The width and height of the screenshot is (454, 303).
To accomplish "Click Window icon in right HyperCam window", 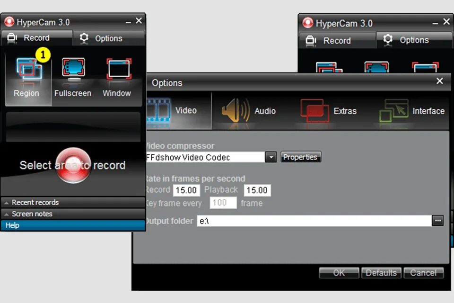I will [x=425, y=67].
